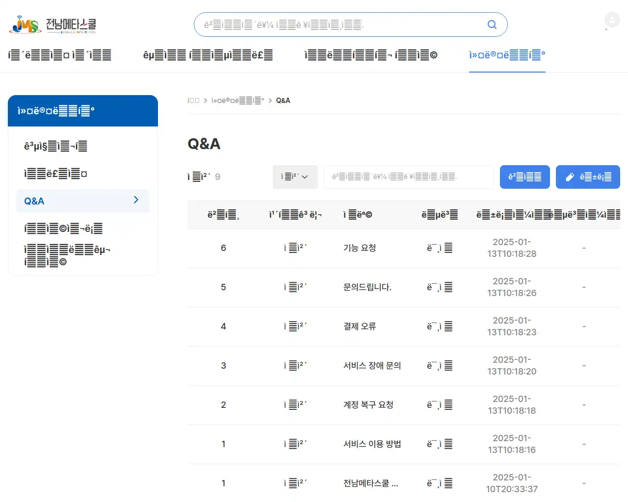Open the sidebar item directly below Q&A
This screenshot has height=502, width=628.
click(x=63, y=228)
